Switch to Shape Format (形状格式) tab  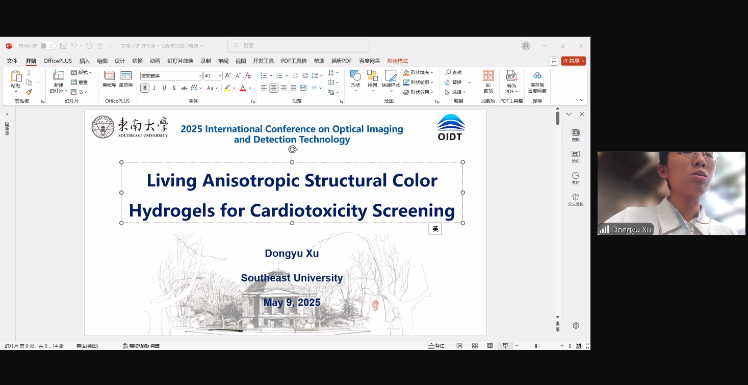click(397, 61)
